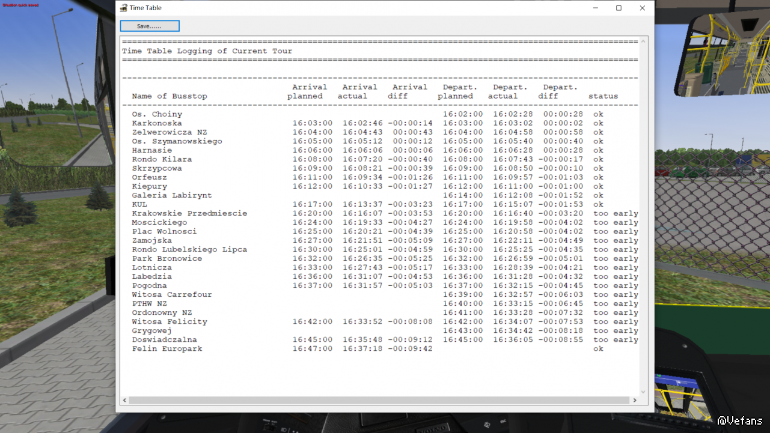Select the "Harnasie" bus stop name
The width and height of the screenshot is (770, 433).
[x=152, y=150]
